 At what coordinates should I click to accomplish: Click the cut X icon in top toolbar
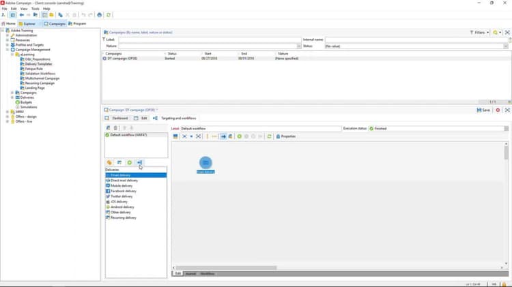coord(68,15)
